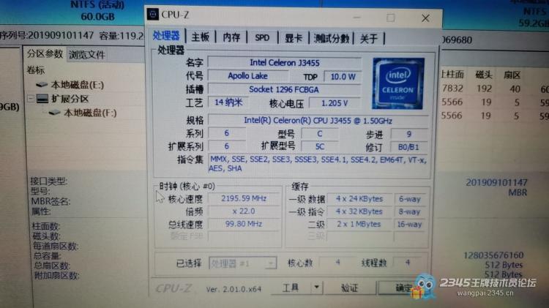Click the MBR partition type text

click(518, 192)
